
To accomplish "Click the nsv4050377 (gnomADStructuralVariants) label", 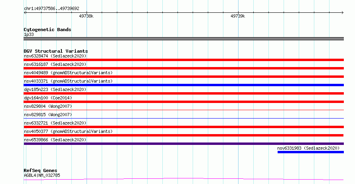I will (x=68, y=131).
